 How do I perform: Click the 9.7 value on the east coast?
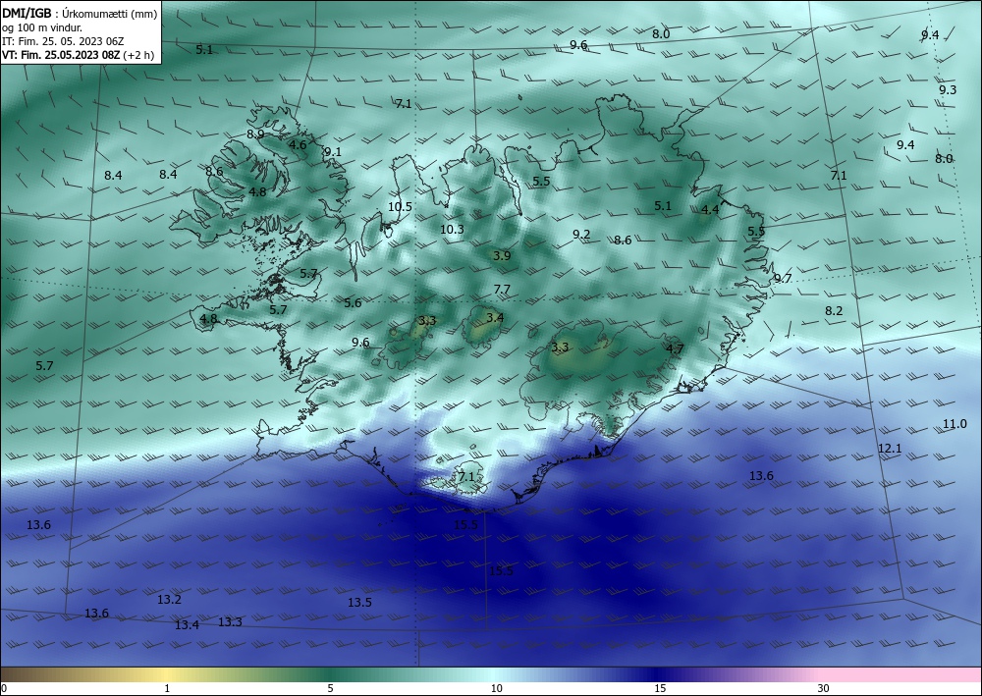[783, 279]
